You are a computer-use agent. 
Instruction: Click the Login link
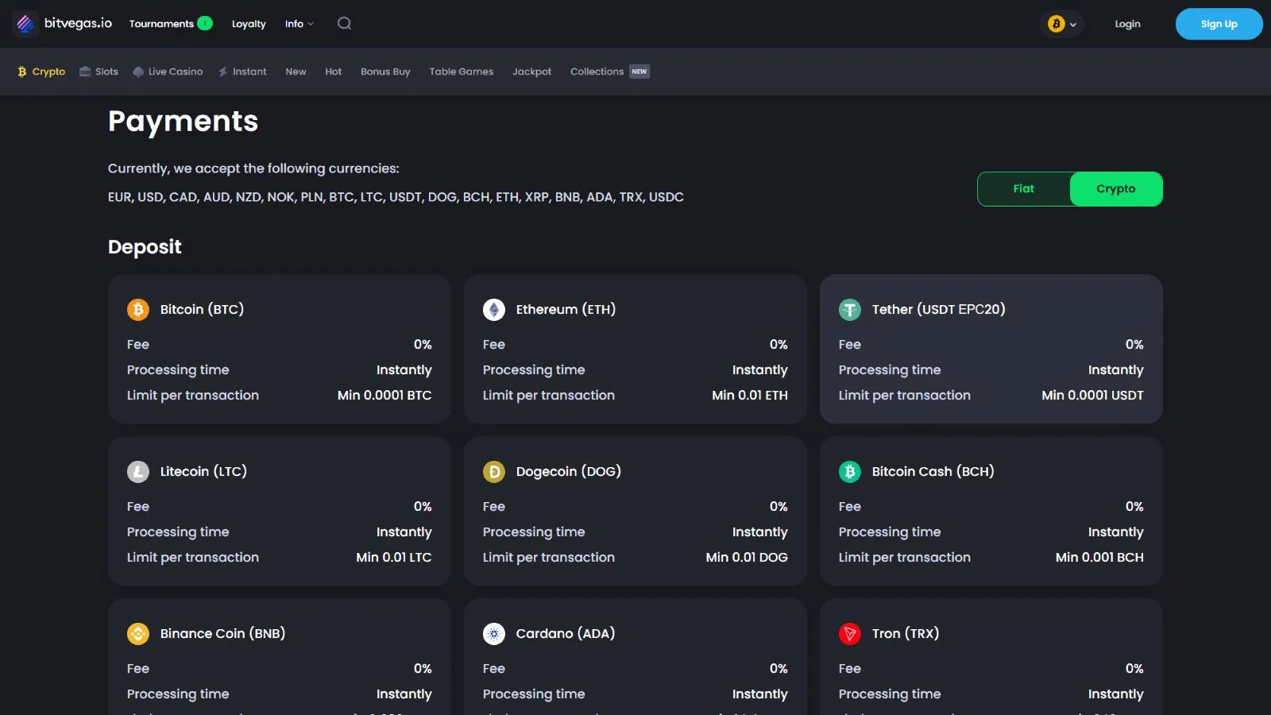(x=1127, y=24)
